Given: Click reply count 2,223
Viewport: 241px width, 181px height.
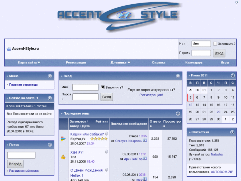Looking at the screenshot, I should 155,139.
